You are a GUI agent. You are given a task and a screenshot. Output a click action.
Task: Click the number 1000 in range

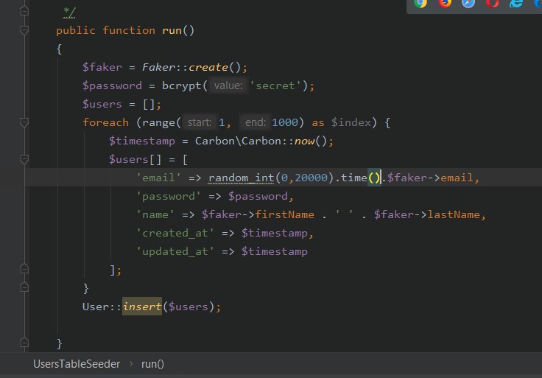click(x=285, y=122)
